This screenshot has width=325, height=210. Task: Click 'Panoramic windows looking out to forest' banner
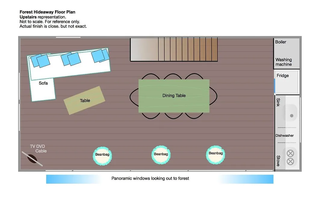[159, 179]
